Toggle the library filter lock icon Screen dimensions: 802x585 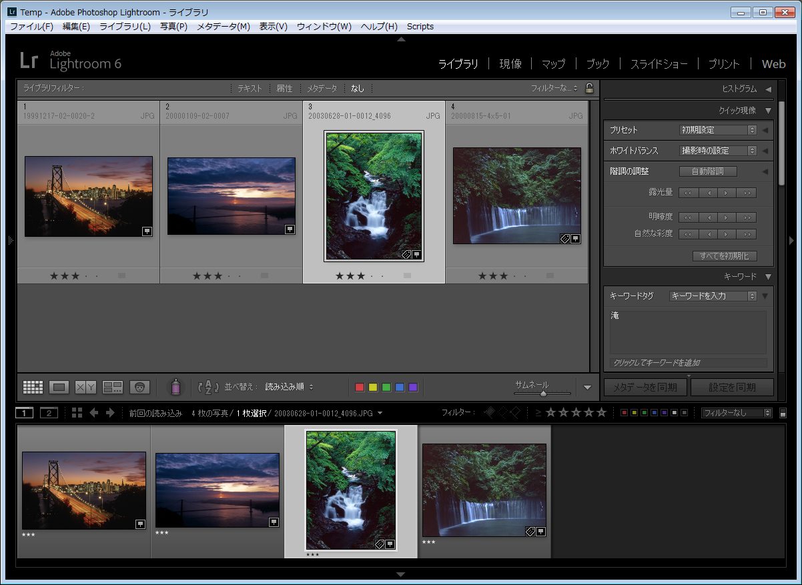pyautogui.click(x=589, y=88)
